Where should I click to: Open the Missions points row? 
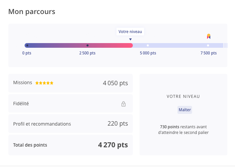[x=70, y=83]
